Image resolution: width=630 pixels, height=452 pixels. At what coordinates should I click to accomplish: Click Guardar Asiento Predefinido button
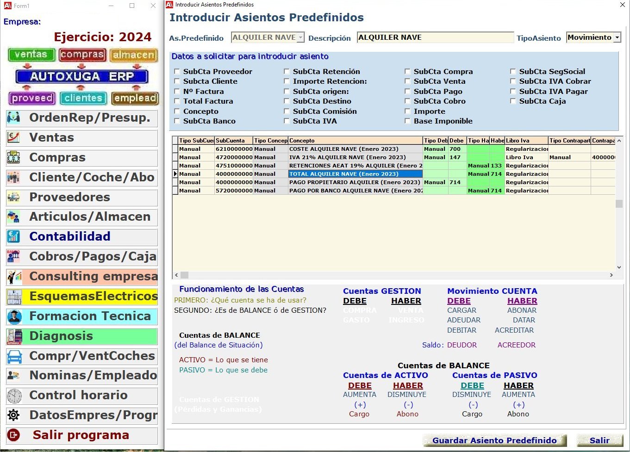coord(494,440)
